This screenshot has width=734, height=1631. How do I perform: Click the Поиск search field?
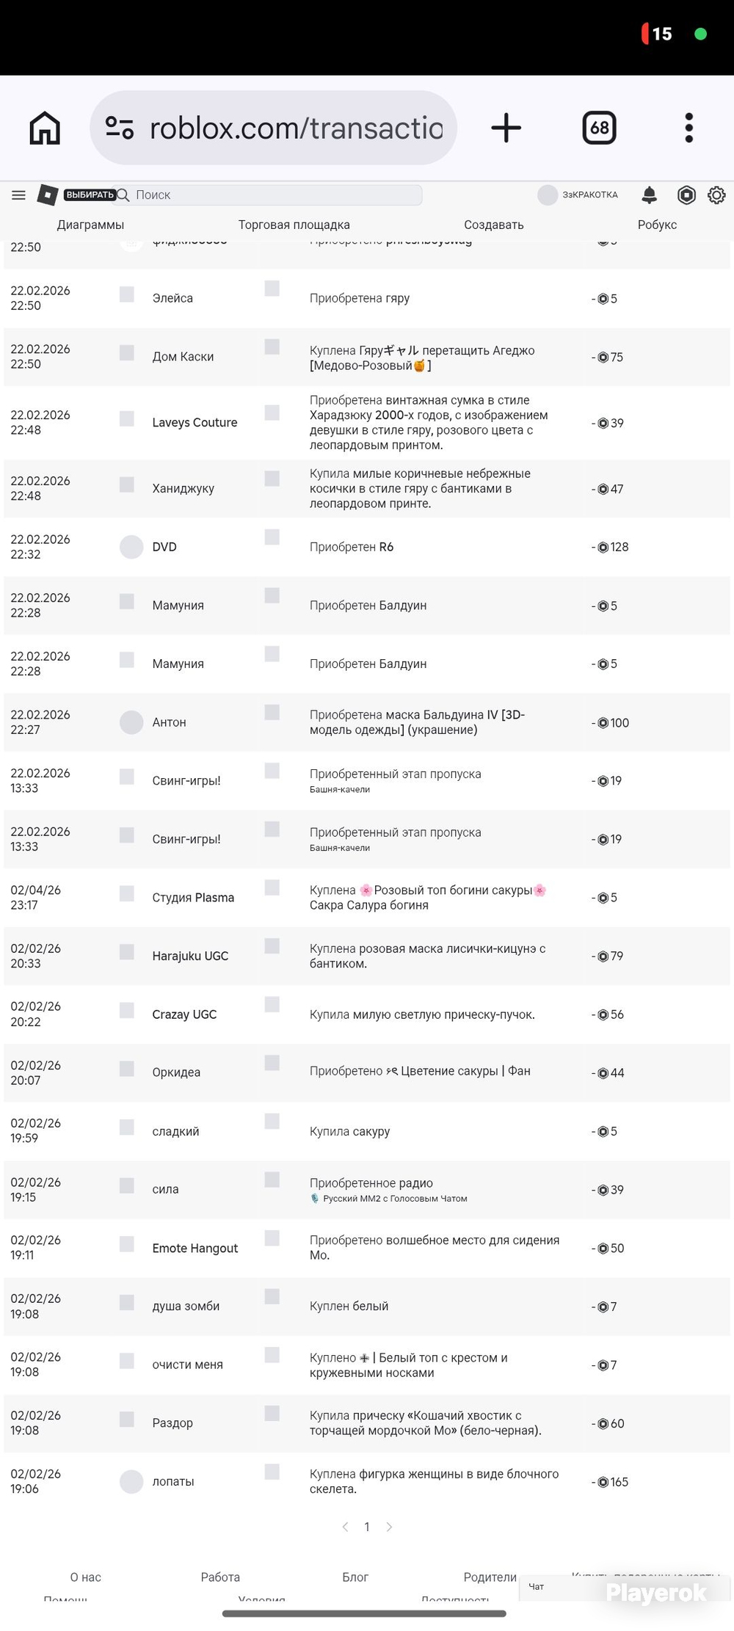pos(269,195)
